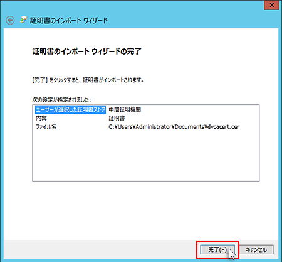This screenshot has width=282, height=262.
Task: Click the [完了]をクリックすると instruction text
Action: (88, 80)
